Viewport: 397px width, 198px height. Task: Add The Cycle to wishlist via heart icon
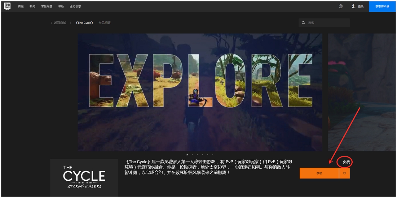tap(345, 173)
